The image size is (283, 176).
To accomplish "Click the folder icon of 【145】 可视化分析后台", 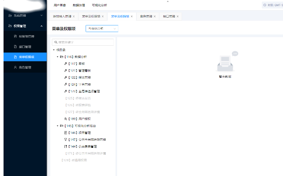I will click(62, 126).
